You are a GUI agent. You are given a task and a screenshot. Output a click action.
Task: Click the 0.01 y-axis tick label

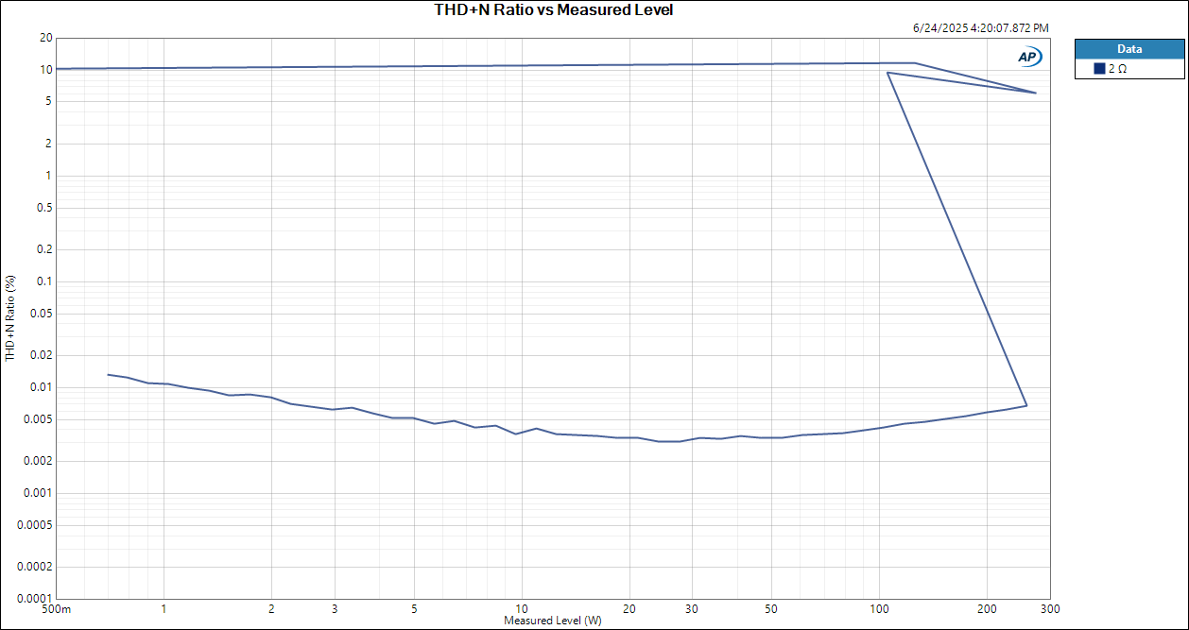coord(42,387)
